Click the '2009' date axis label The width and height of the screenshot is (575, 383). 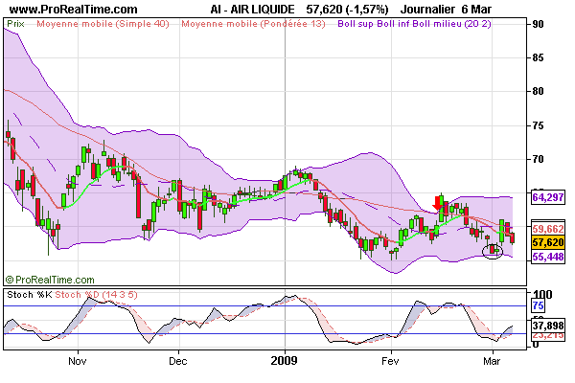pos(285,361)
